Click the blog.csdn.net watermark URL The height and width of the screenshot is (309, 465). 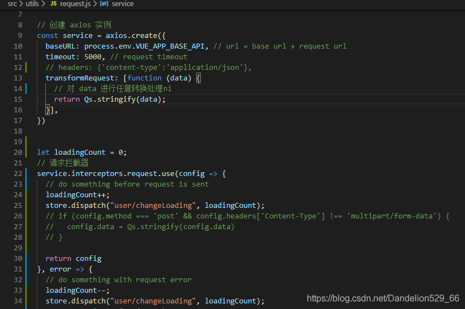[383, 298]
